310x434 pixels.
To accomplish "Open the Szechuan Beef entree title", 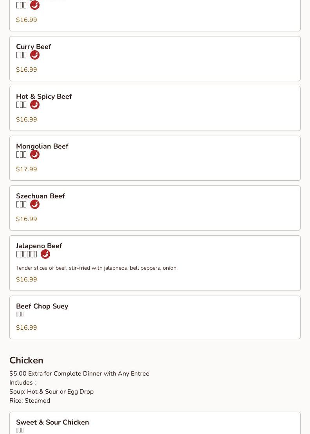I will 40,196.
